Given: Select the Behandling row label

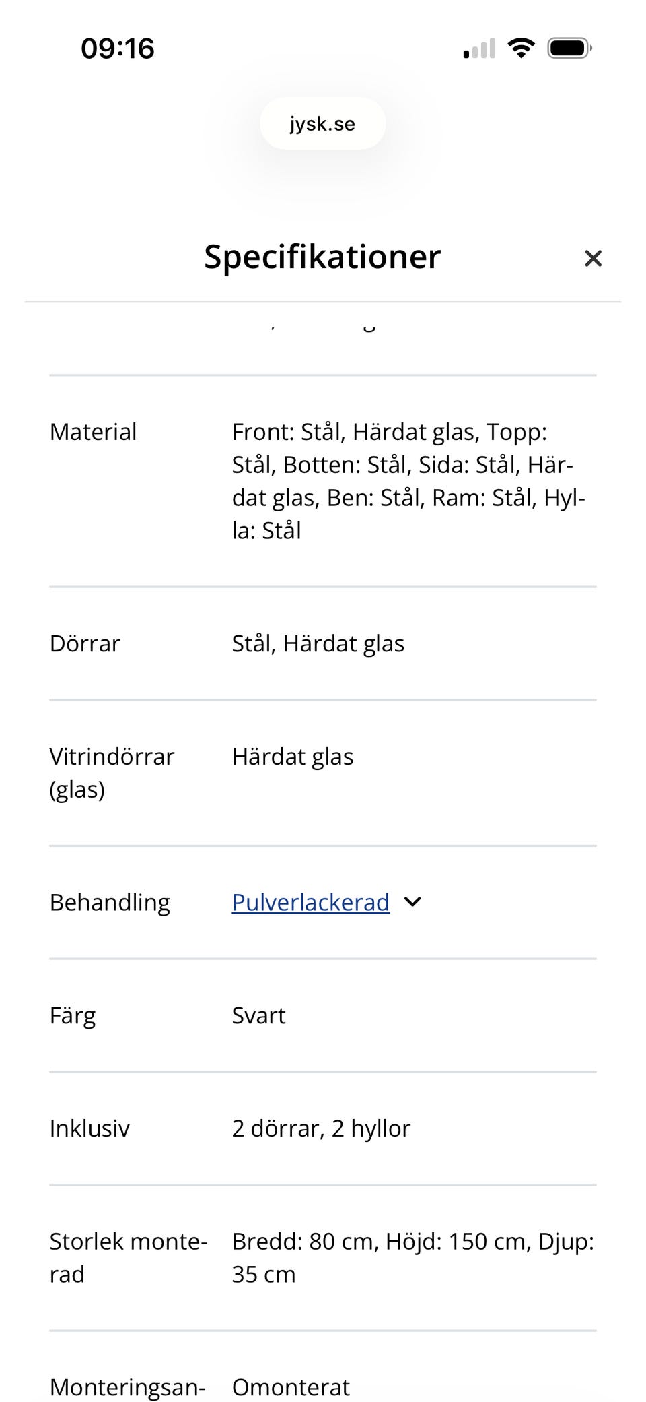Looking at the screenshot, I should tap(110, 902).
